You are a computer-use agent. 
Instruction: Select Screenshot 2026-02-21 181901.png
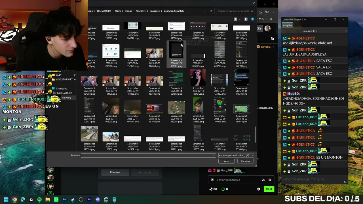click(x=176, y=54)
